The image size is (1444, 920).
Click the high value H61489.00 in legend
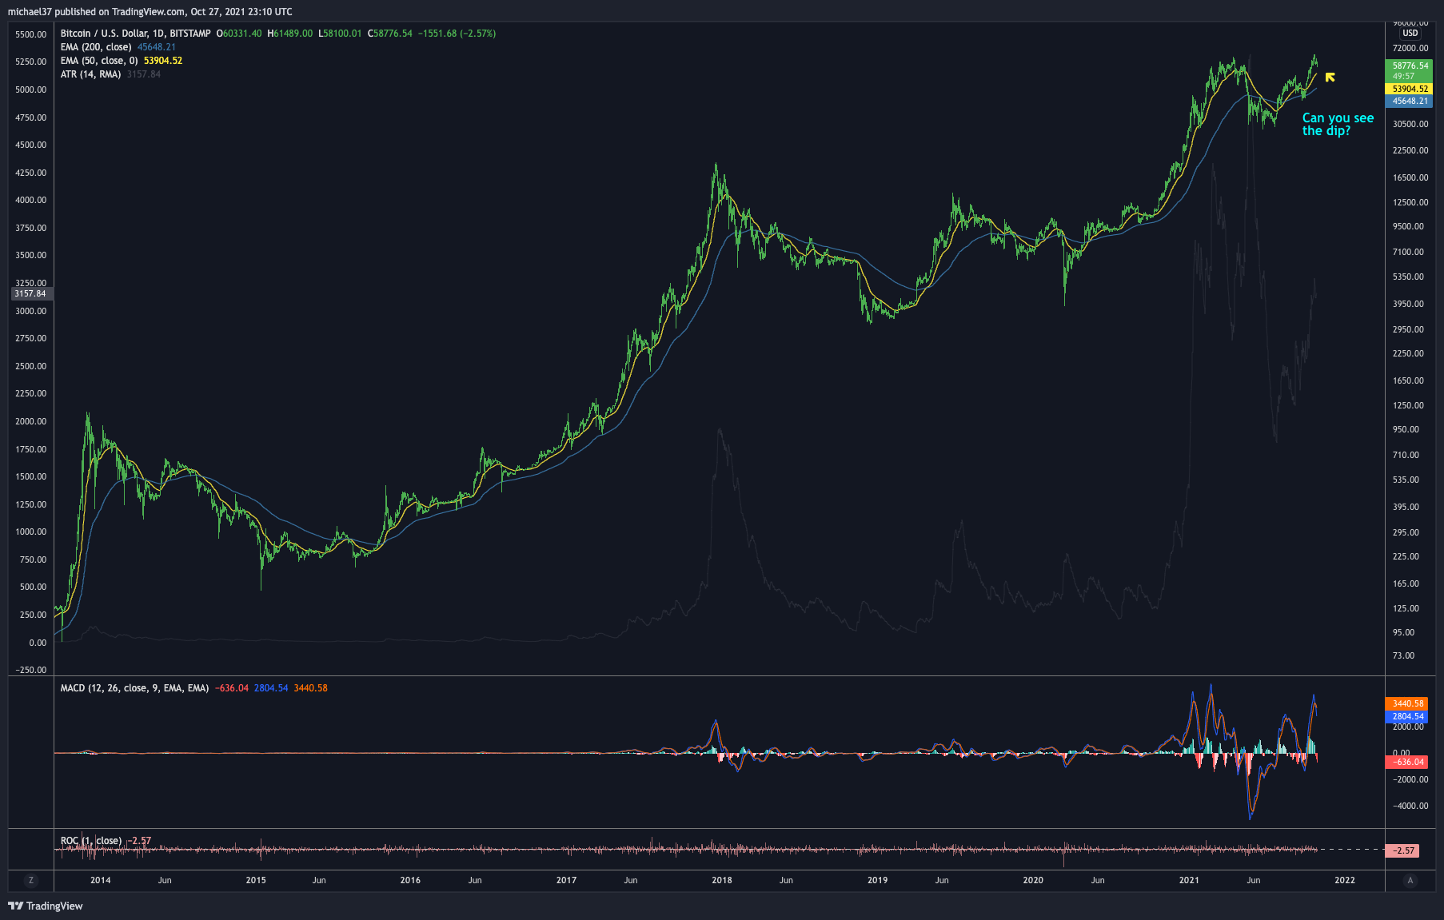pos(290,34)
